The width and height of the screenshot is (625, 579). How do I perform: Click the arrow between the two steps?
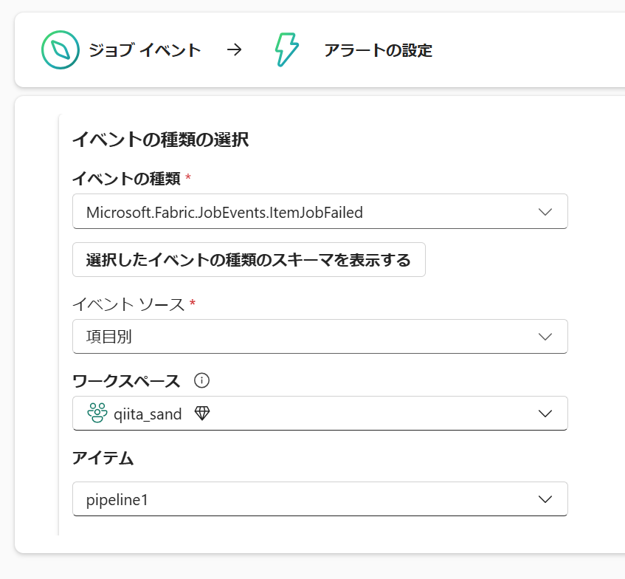234,50
